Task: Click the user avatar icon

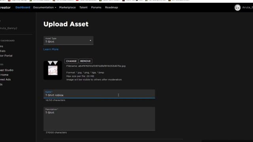Action: tap(237, 7)
